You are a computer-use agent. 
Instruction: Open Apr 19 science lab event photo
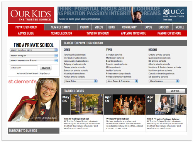(x=171, y=105)
